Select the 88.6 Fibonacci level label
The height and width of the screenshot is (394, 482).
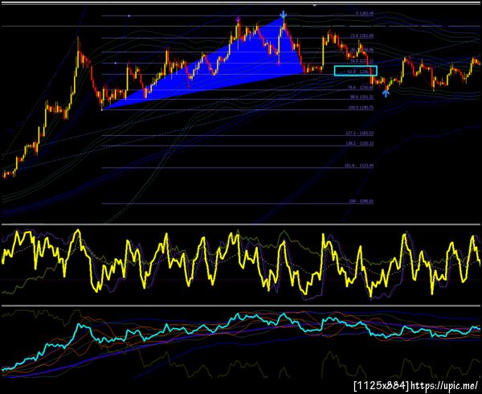(x=361, y=96)
